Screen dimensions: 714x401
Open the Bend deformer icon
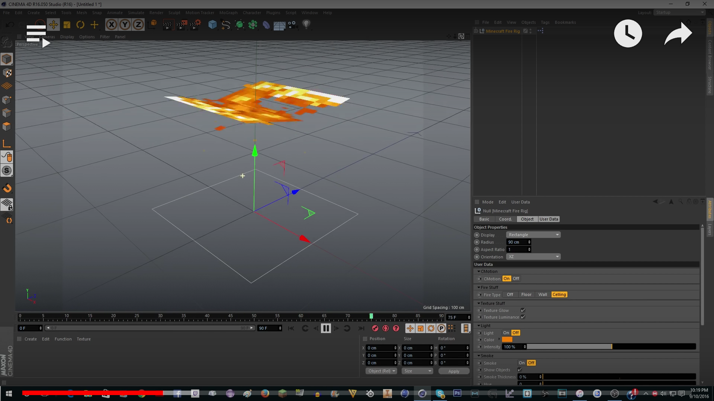pos(266,25)
